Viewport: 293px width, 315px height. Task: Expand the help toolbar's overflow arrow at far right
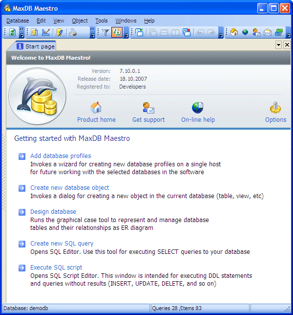pyautogui.click(x=289, y=33)
